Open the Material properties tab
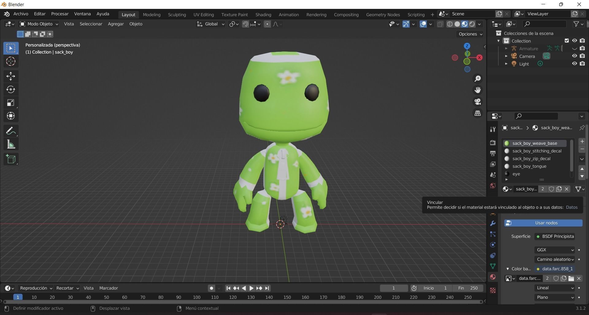 [493, 277]
